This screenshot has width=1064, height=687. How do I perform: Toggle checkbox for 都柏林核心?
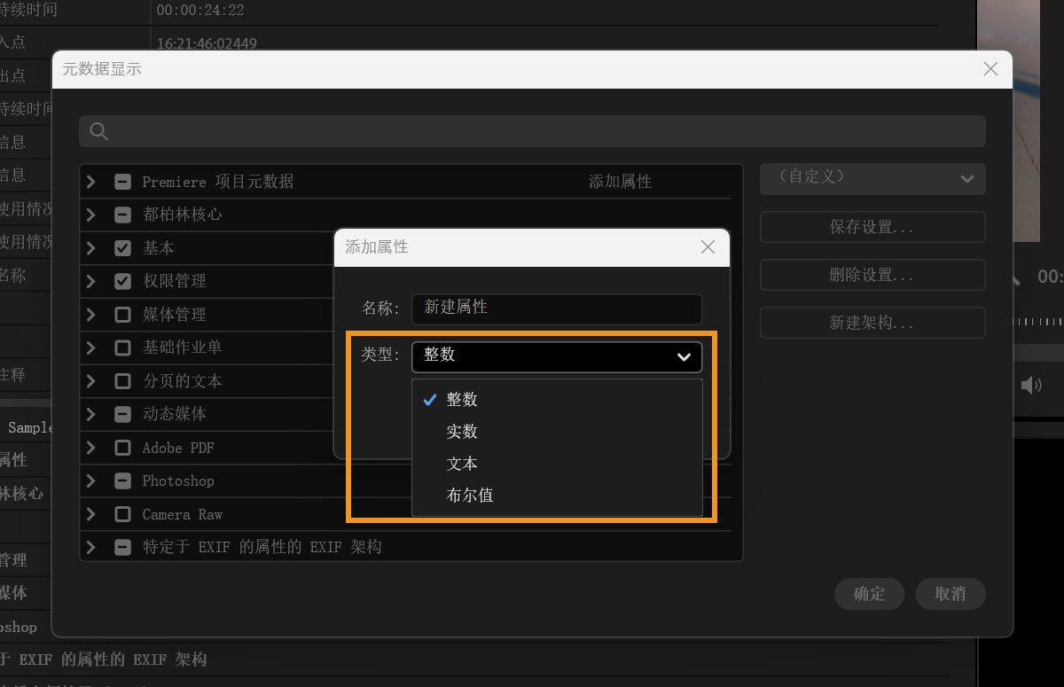pos(123,215)
